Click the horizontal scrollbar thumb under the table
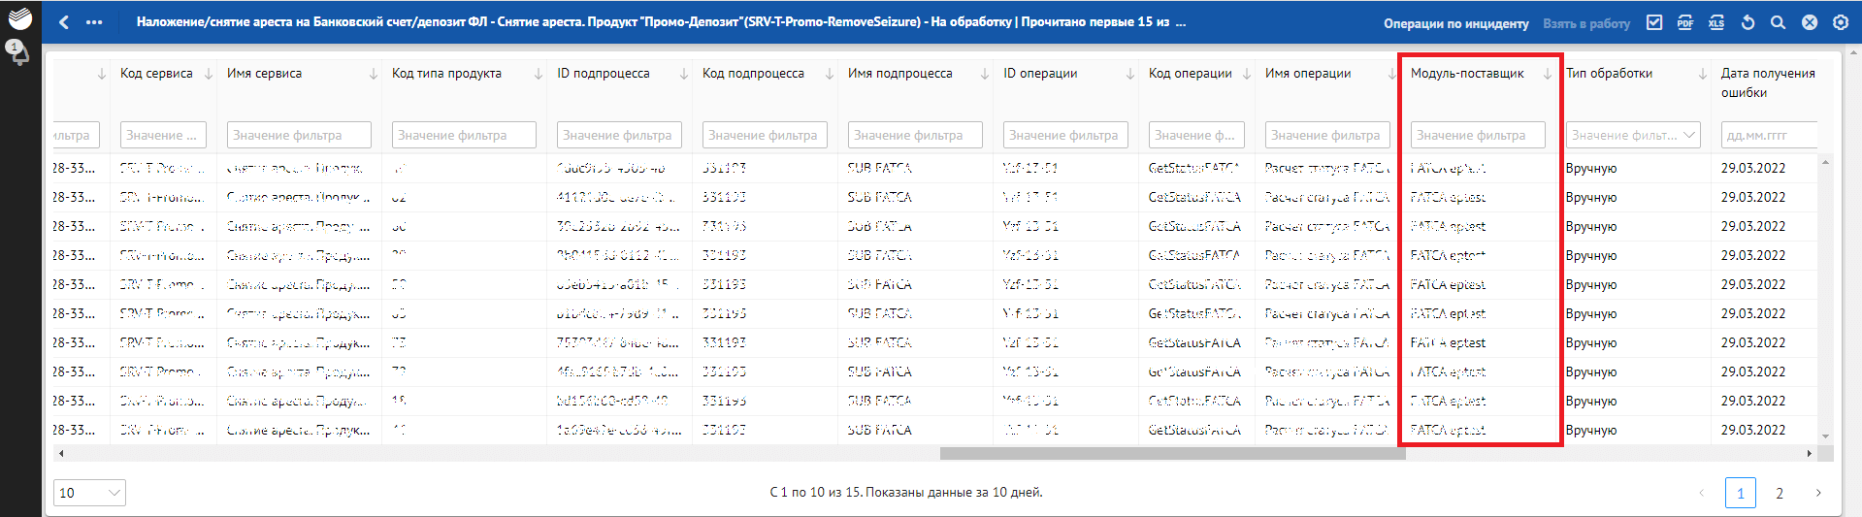 pos(1172,454)
